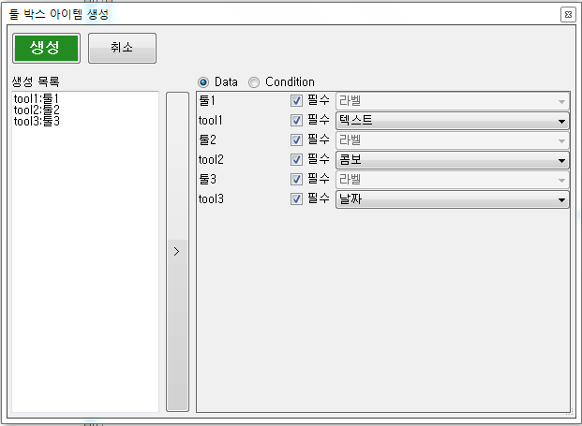Click the tool3 field name in grid
This screenshot has height=426, width=582.
211,198
